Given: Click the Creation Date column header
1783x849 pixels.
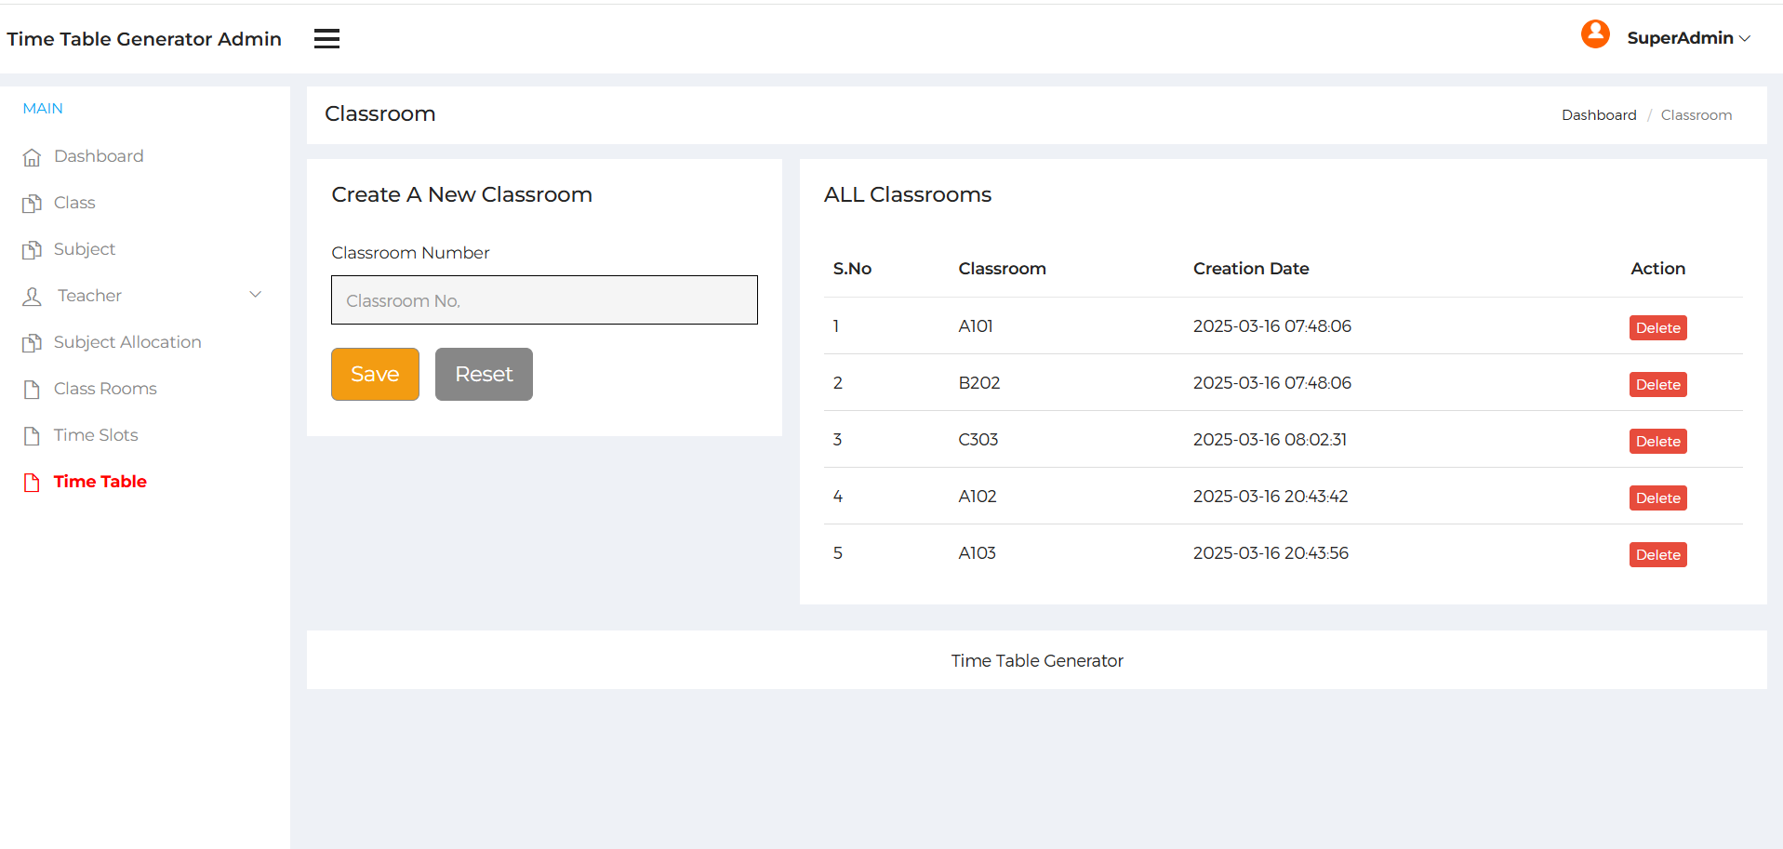Looking at the screenshot, I should tap(1251, 269).
